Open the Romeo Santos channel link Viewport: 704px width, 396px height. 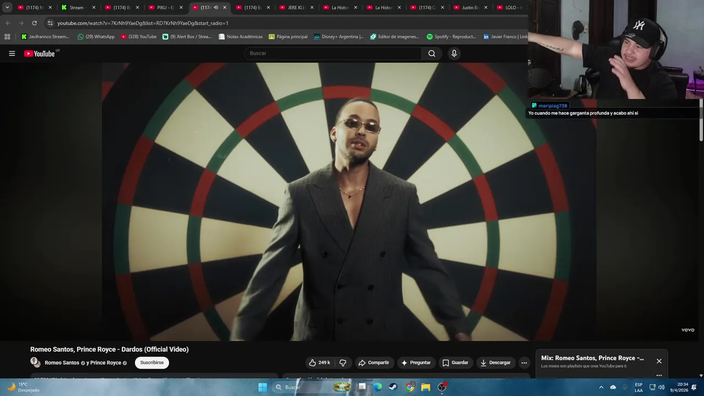point(62,363)
